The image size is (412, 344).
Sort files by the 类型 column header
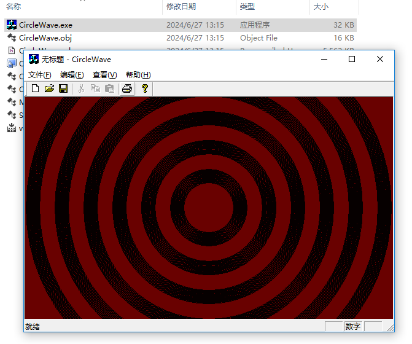pyautogui.click(x=247, y=6)
